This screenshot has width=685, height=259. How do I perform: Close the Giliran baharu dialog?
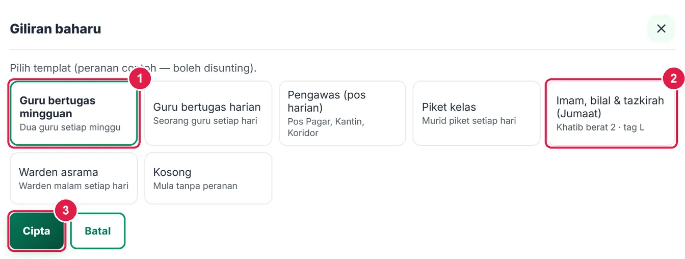[x=661, y=29]
